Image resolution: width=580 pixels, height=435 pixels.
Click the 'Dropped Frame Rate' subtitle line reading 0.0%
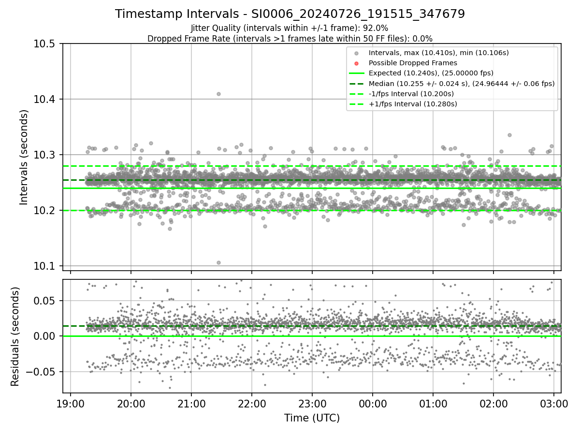pyautogui.click(x=290, y=38)
